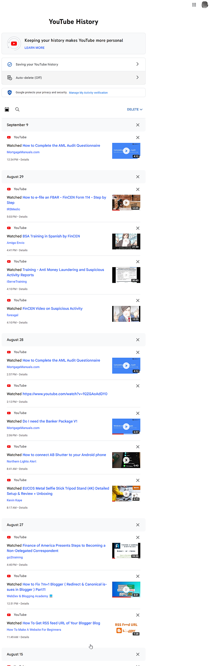The image size is (210, 666).
Task: Open Manage My Activity verification link
Action: [x=88, y=93]
